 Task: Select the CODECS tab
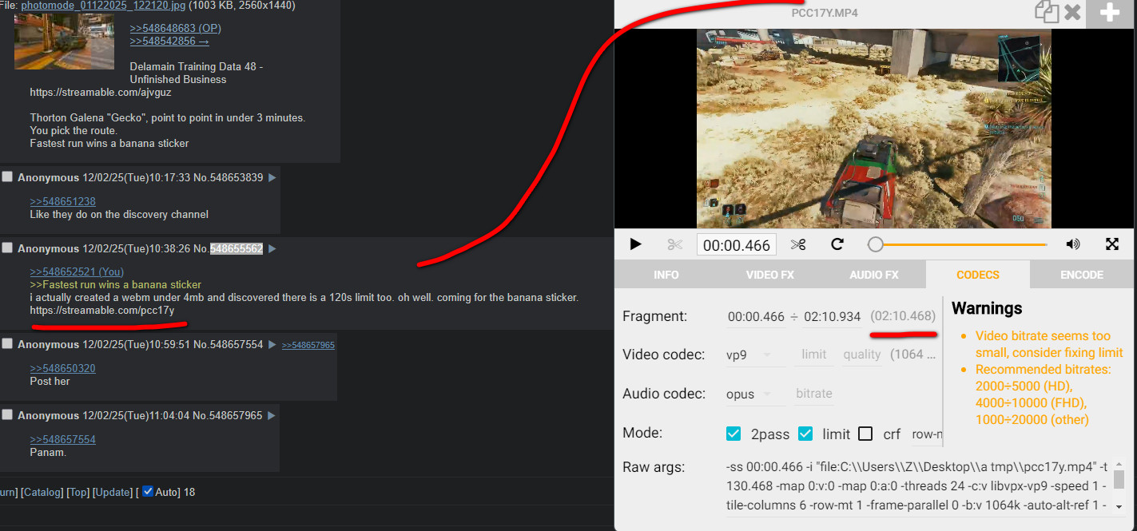coord(978,275)
